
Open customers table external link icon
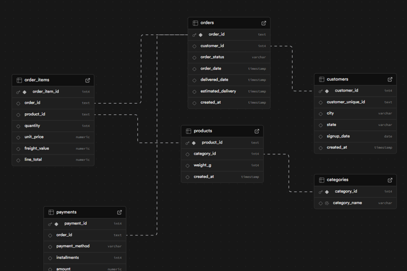point(390,79)
